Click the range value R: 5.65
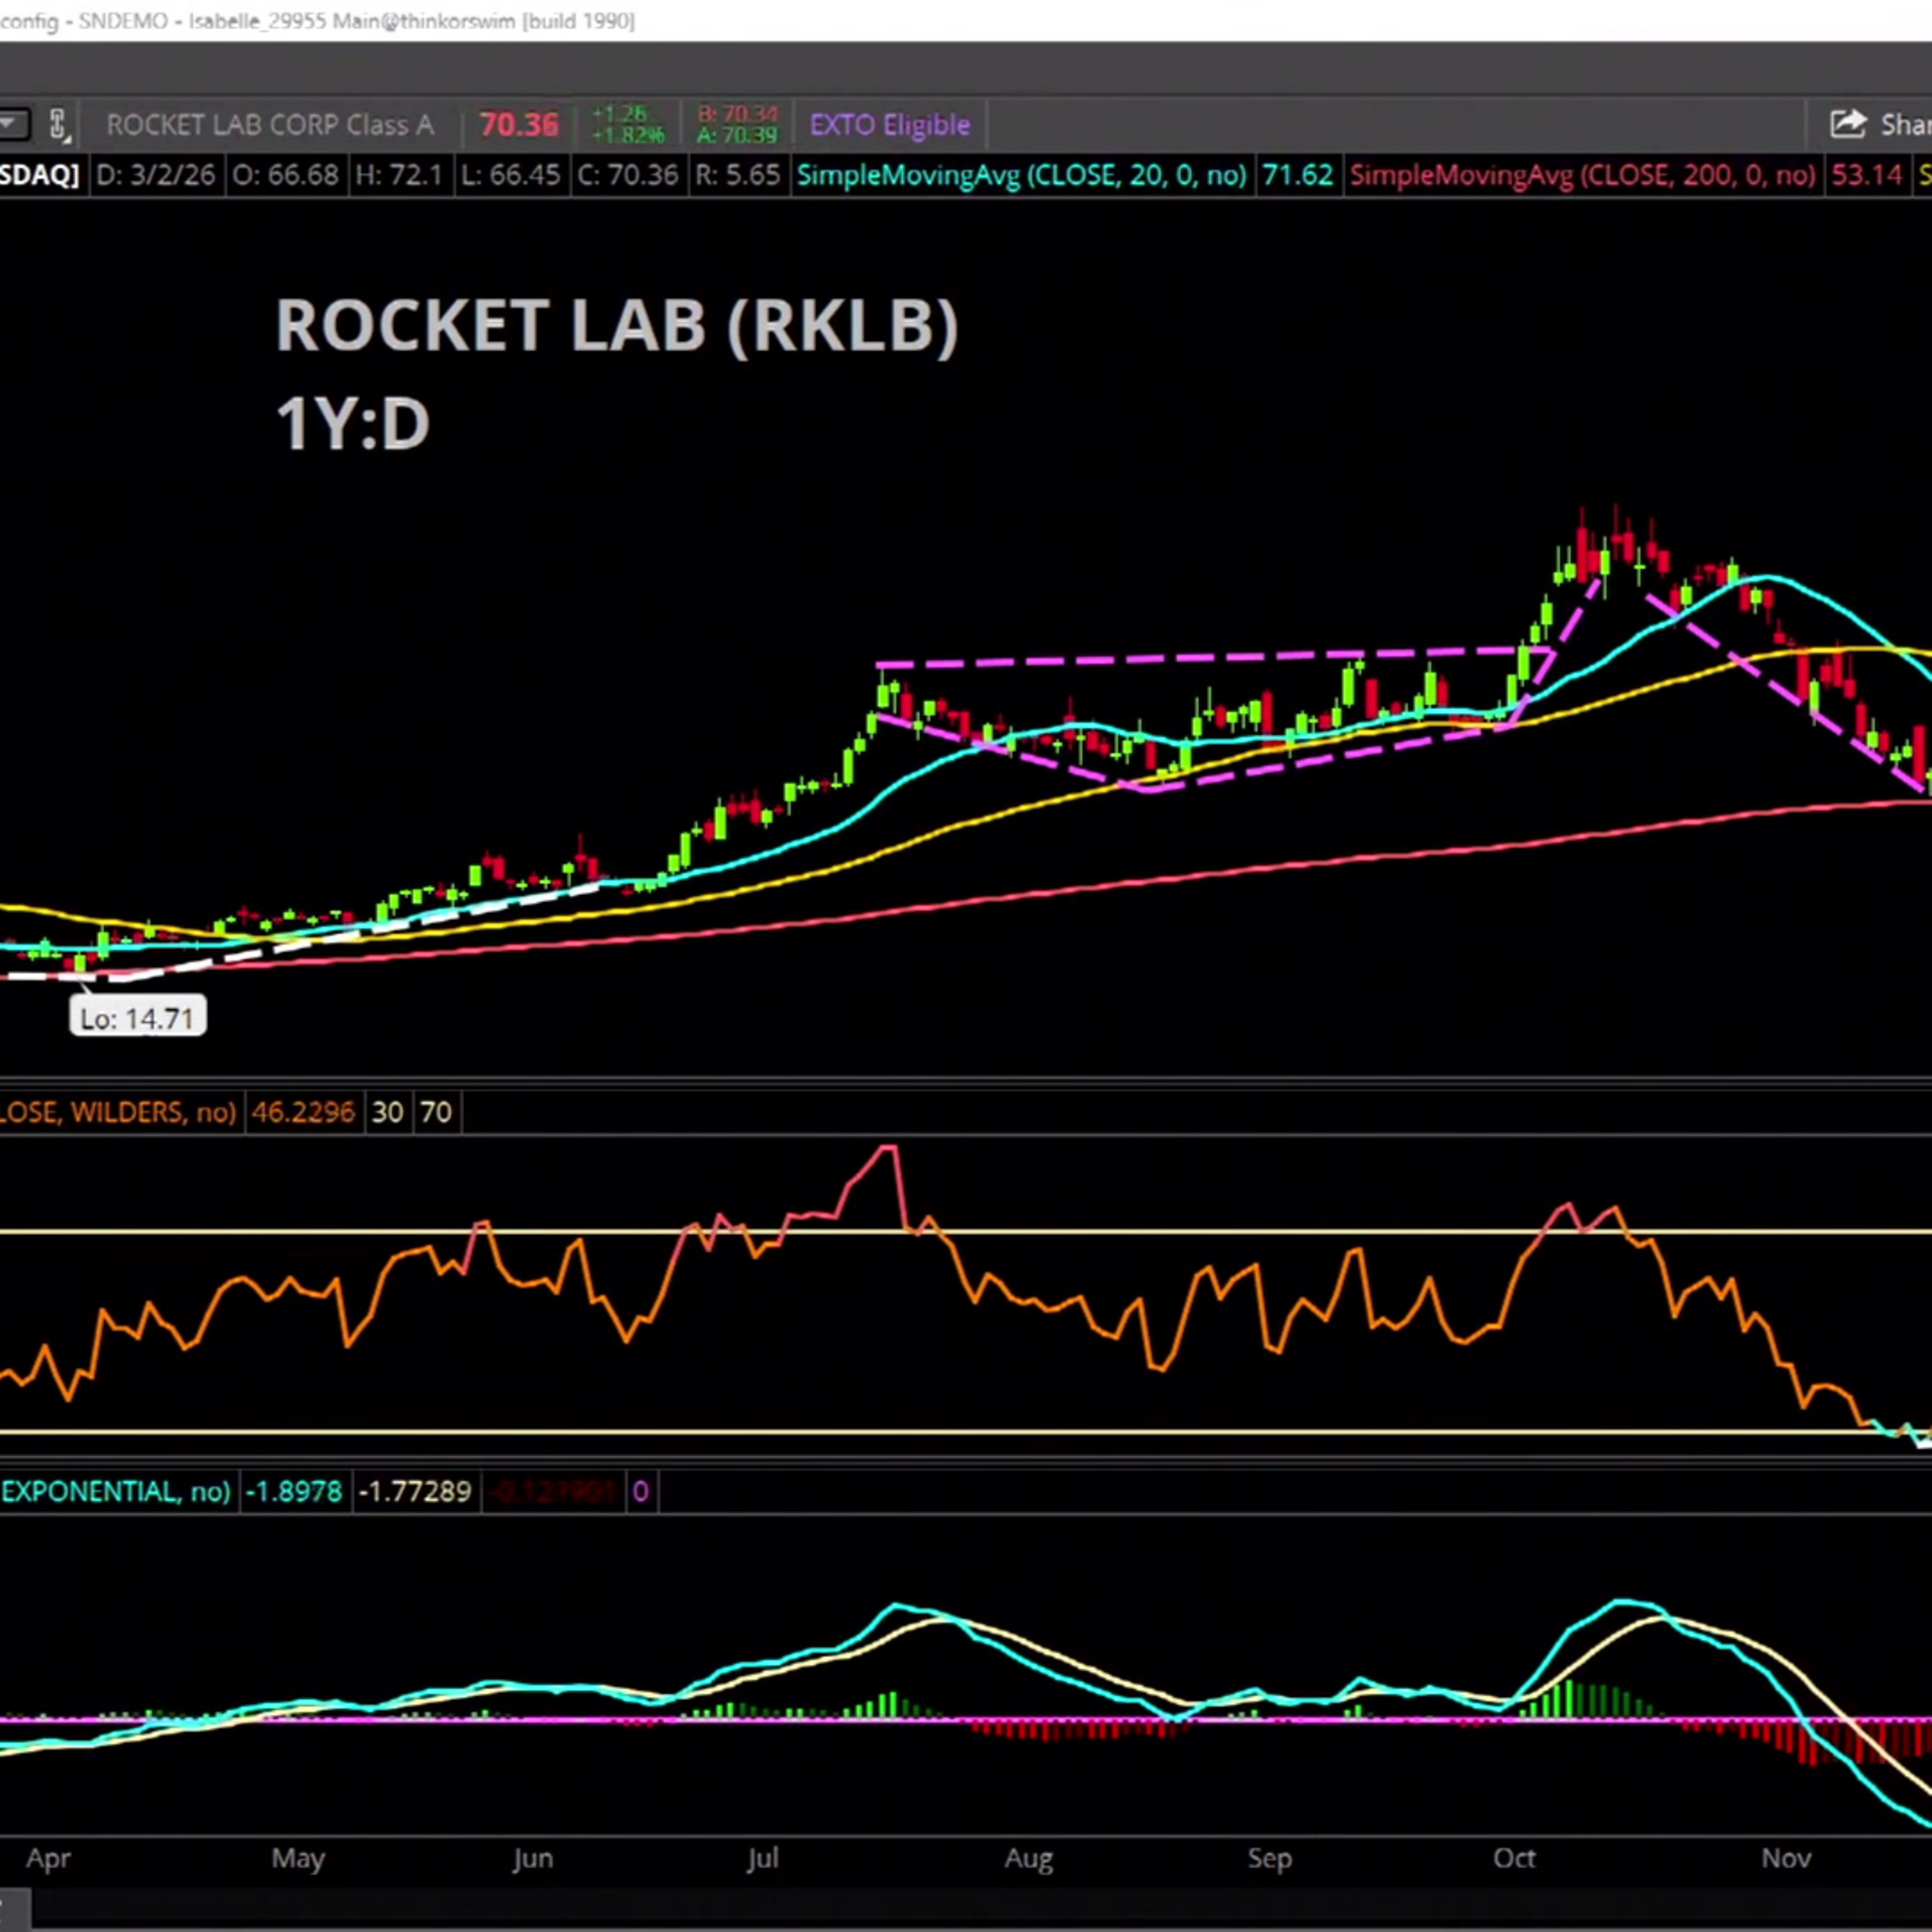Viewport: 1932px width, 1932px height. point(738,175)
